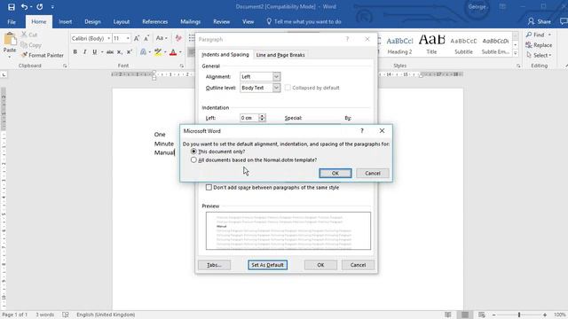Screen dimensions: 568x319
Task: Switch to Read Mode view icon
Action: (448, 315)
